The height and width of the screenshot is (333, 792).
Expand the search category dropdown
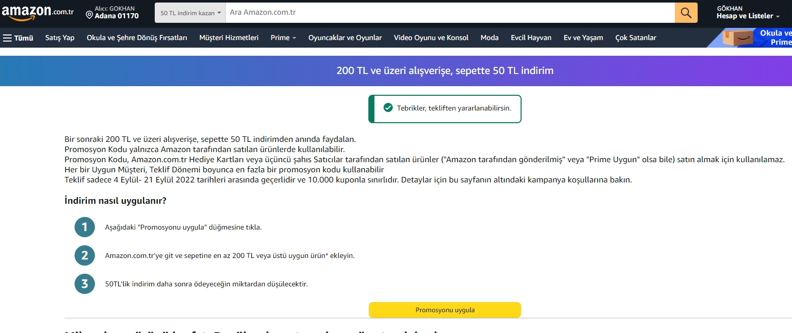[x=190, y=13]
